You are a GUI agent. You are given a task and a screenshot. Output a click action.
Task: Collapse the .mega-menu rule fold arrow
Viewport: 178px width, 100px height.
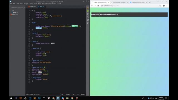(31, 78)
